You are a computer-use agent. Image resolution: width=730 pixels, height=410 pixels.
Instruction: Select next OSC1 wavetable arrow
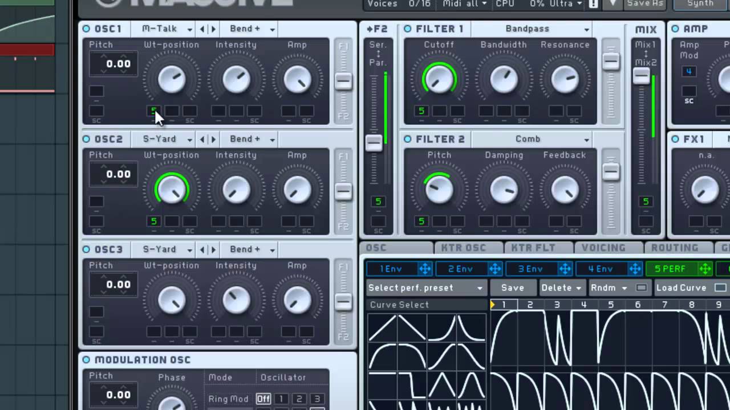point(213,28)
